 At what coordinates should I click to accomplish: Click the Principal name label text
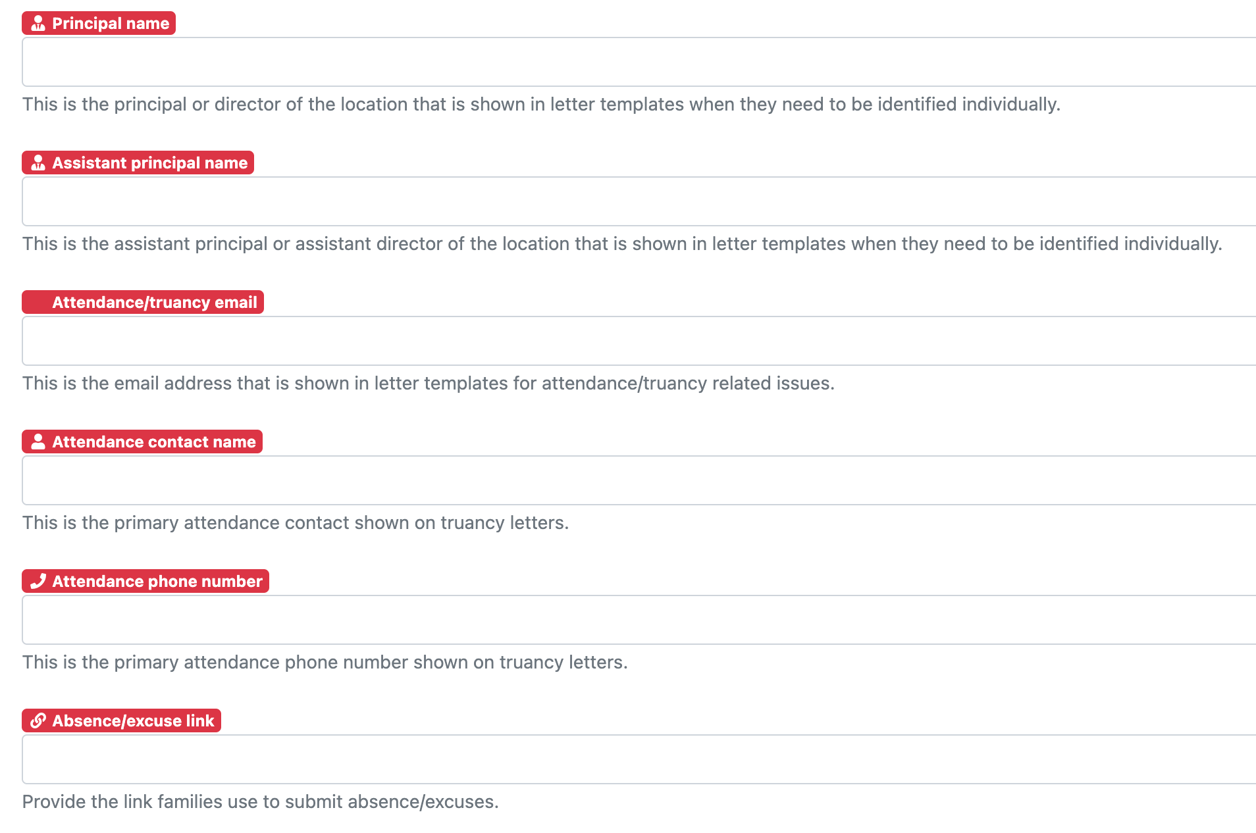pos(111,24)
